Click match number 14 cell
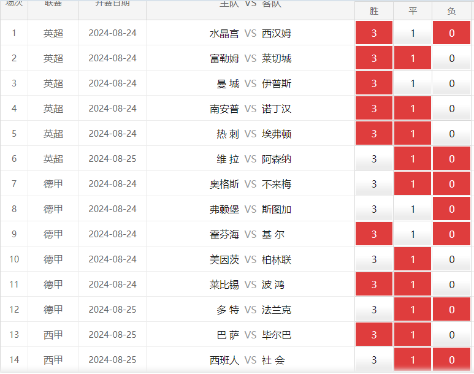 tap(14, 359)
